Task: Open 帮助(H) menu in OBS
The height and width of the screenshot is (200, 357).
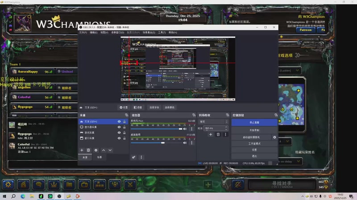Action: pyautogui.click(x=173, y=32)
